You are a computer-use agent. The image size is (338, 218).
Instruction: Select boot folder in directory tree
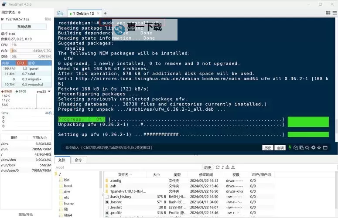point(68,186)
